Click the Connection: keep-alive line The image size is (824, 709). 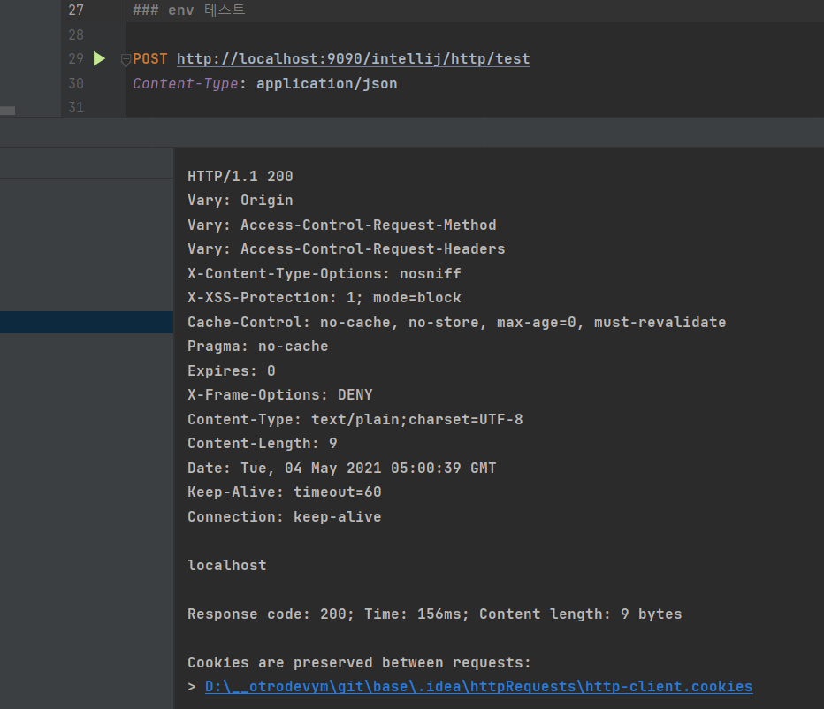point(285,516)
